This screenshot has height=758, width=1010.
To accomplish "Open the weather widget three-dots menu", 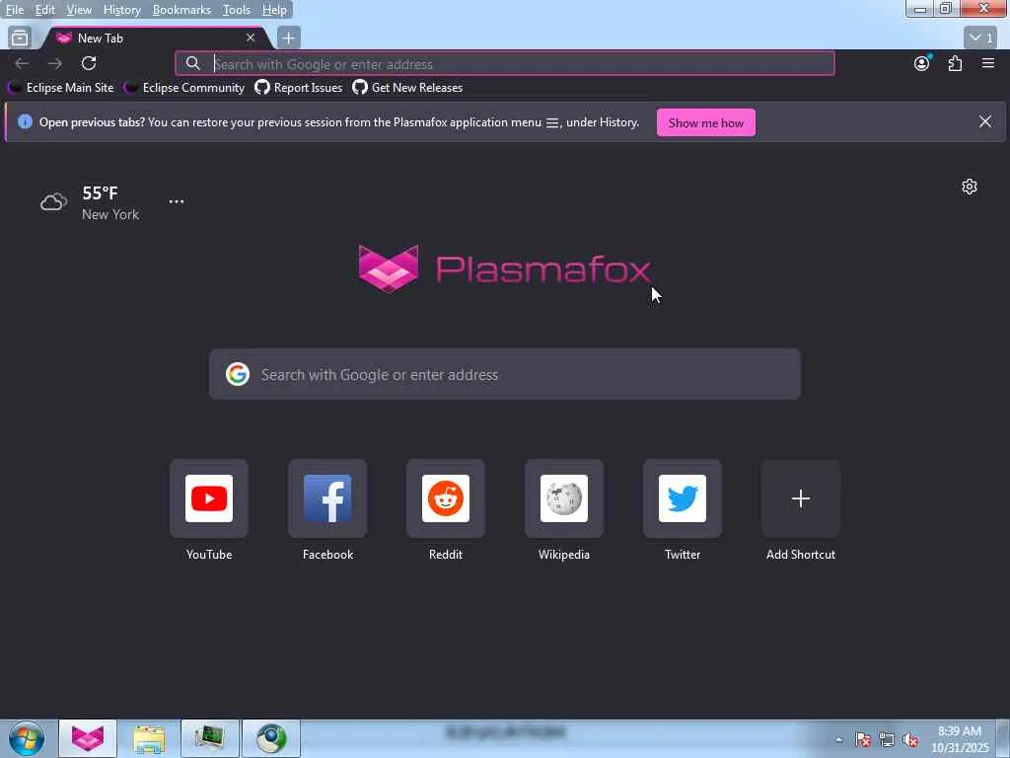I will point(177,201).
